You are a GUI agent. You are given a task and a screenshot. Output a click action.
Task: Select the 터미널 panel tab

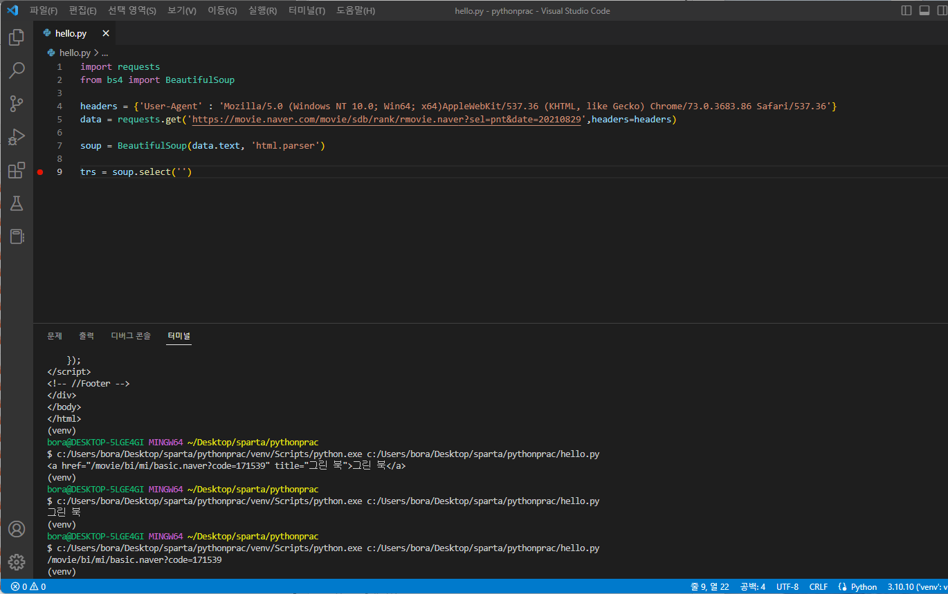(179, 336)
